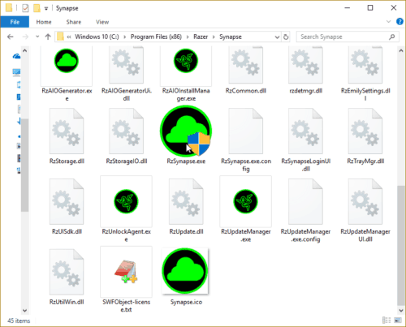Click the search magnifier icon
The height and width of the screenshot is (327, 406).
[391, 37]
